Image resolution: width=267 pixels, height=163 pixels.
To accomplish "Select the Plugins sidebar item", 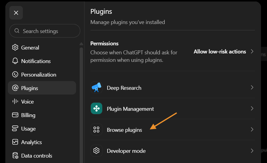I will (x=42, y=88).
